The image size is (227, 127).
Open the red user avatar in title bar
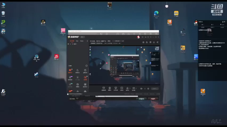[x=138, y=37]
